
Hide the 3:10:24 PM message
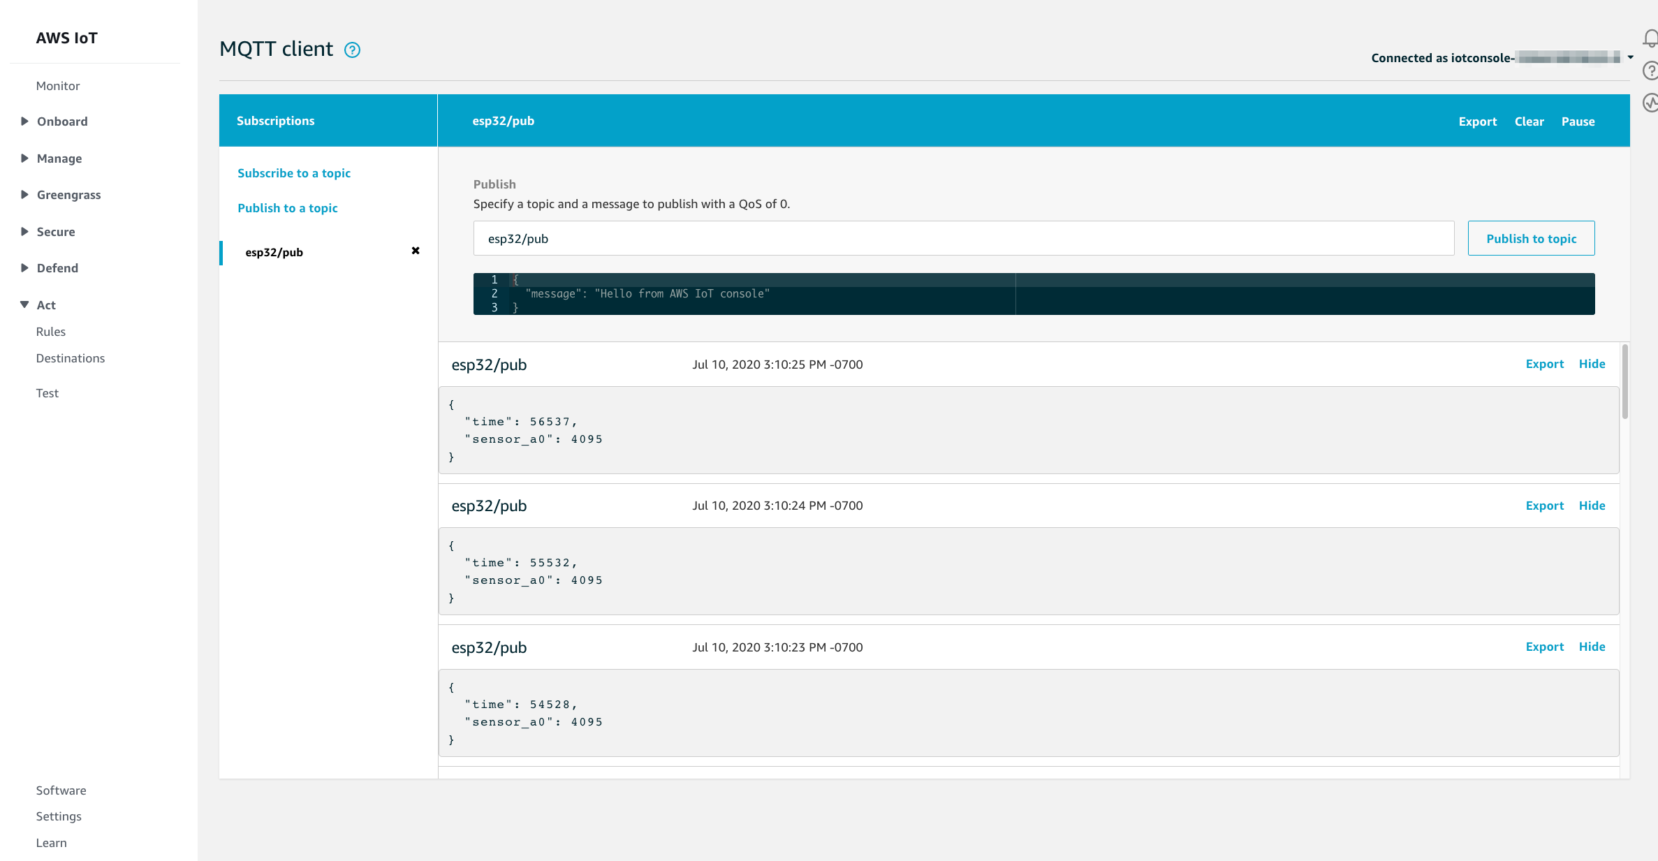click(x=1592, y=506)
